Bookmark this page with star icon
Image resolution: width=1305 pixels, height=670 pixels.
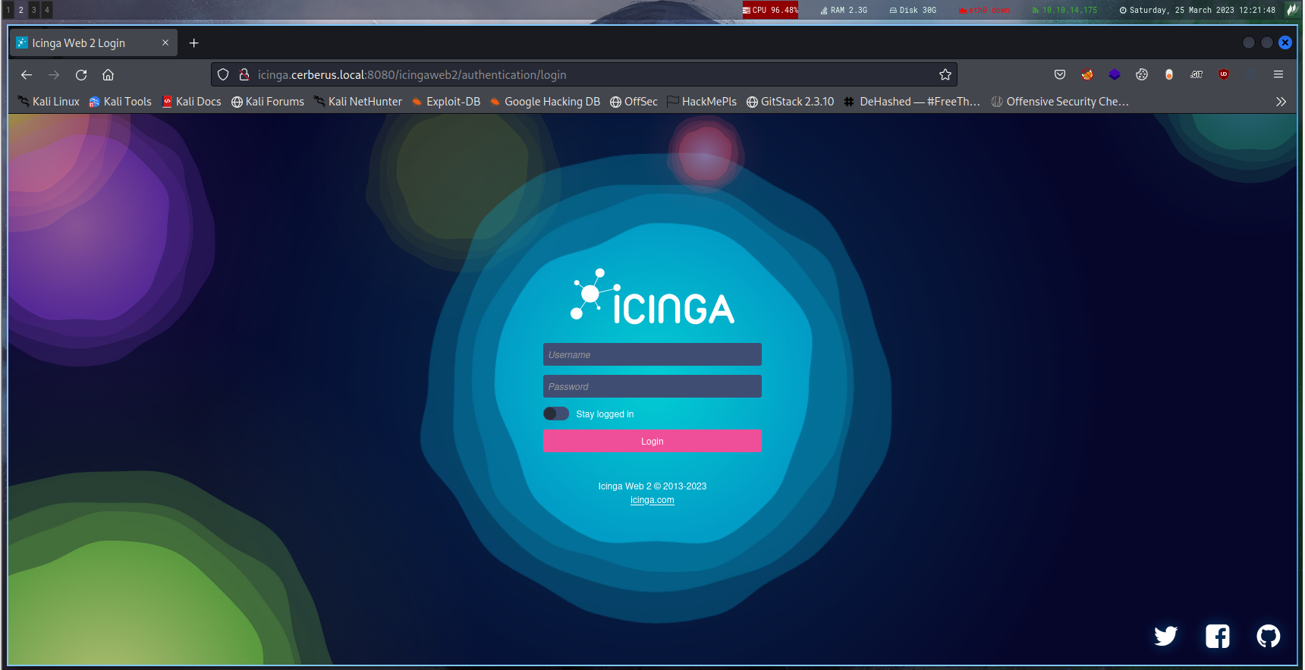coord(945,74)
